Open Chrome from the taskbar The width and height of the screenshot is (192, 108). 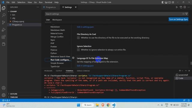click(108, 105)
